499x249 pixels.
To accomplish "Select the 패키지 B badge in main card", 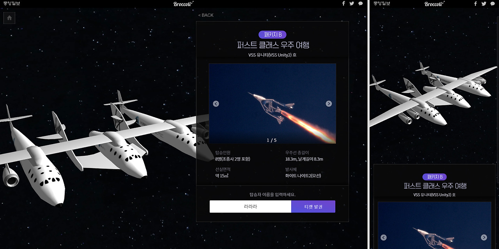I will [273, 34].
